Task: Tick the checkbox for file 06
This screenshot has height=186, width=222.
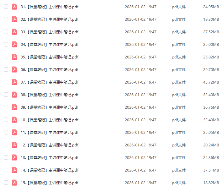Action: pyautogui.click(x=6, y=69)
